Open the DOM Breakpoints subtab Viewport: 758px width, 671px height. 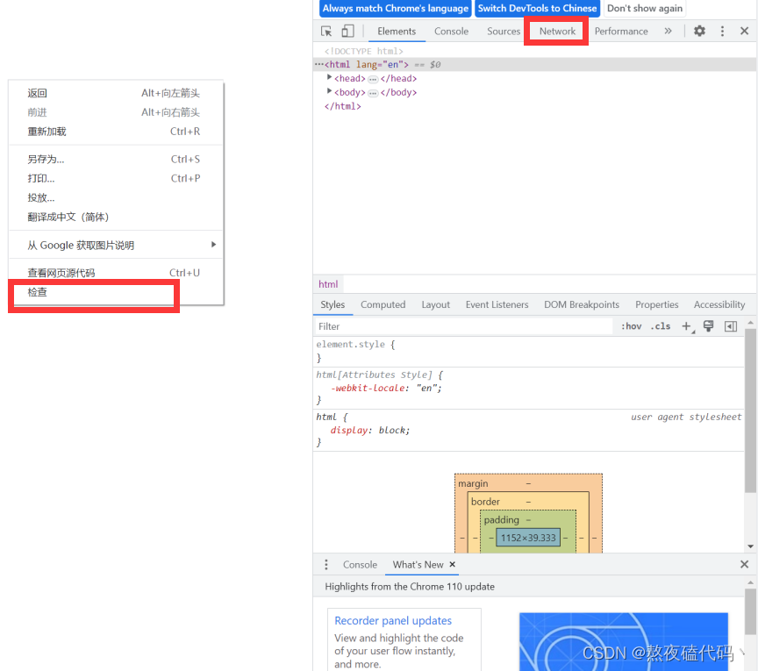point(582,305)
